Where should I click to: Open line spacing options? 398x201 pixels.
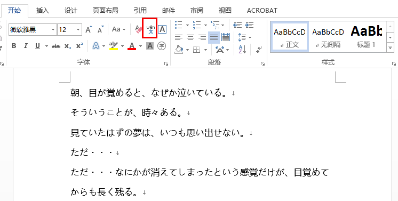click(x=242, y=37)
